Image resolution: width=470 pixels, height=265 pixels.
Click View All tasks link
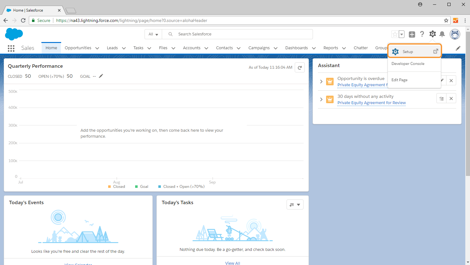(x=232, y=263)
